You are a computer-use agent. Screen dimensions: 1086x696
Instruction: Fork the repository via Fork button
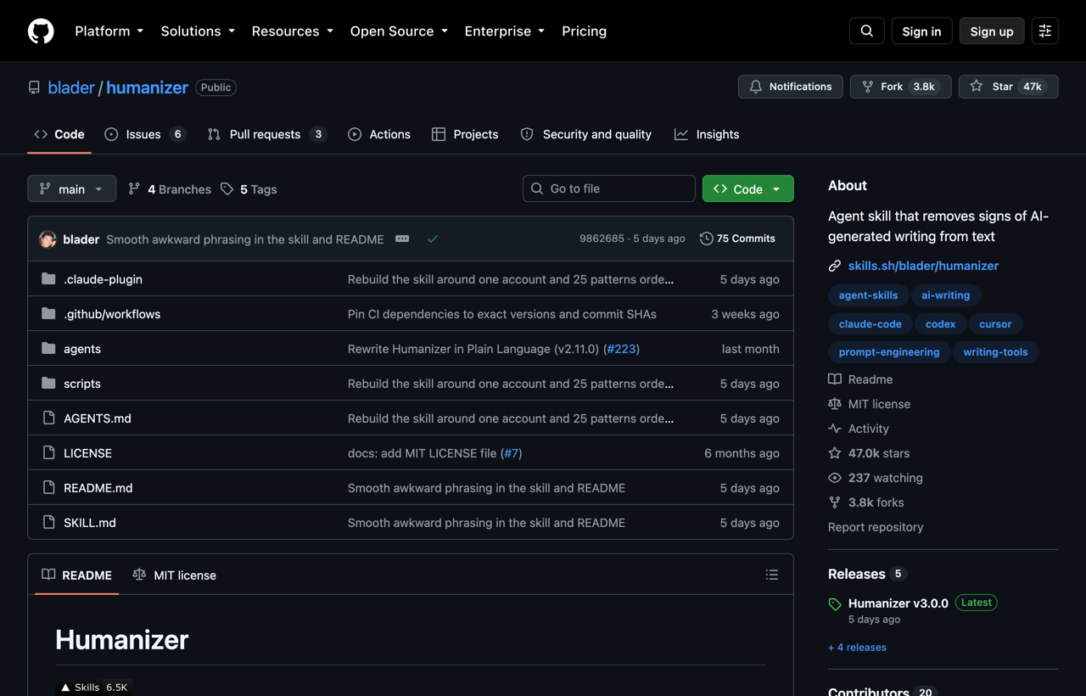coord(900,87)
